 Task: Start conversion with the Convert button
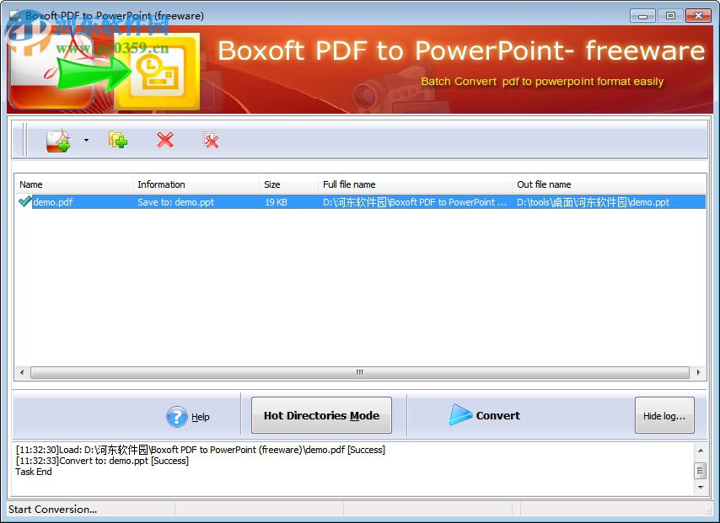497,414
